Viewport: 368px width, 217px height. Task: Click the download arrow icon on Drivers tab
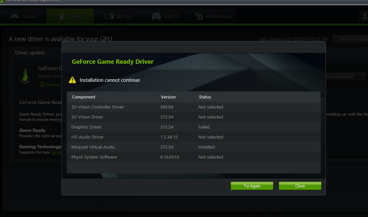(x=62, y=16)
